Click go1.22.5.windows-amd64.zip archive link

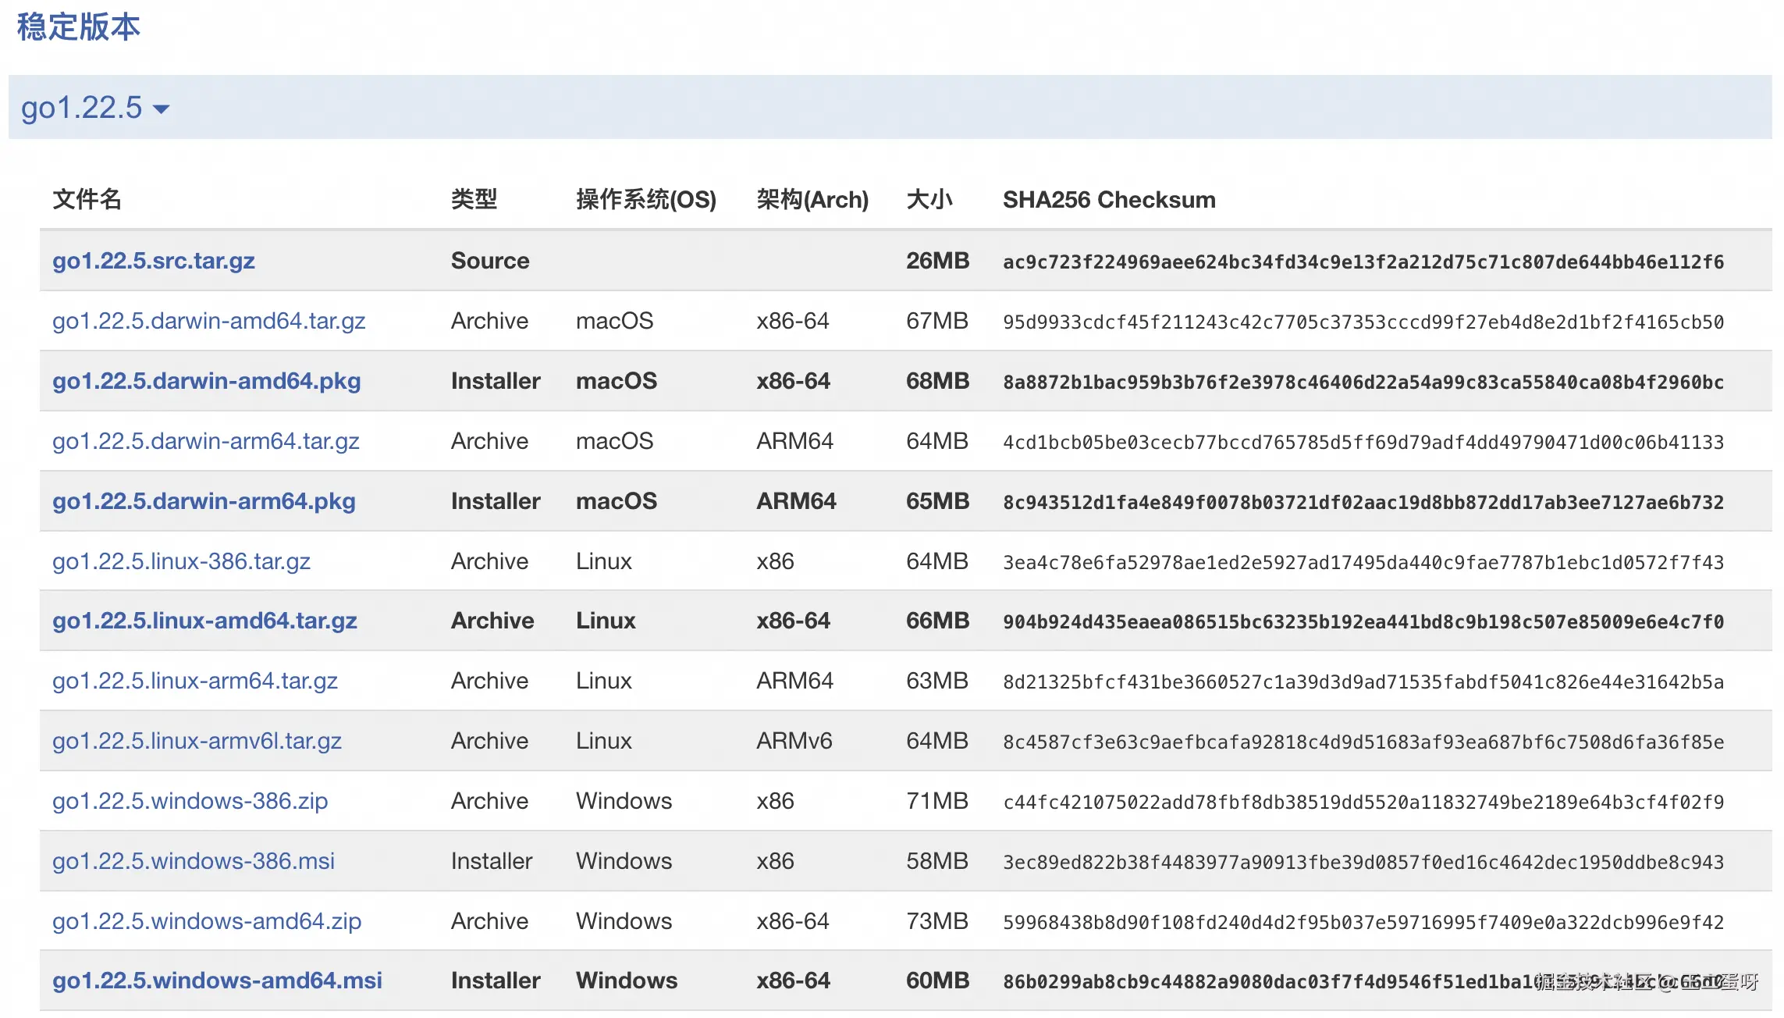point(207,921)
